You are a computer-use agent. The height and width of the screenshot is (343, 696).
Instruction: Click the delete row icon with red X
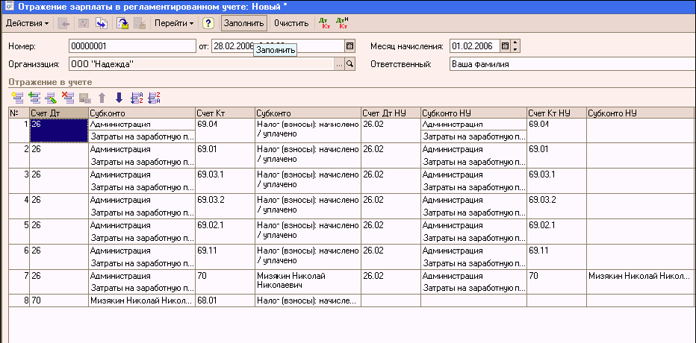coord(67,97)
